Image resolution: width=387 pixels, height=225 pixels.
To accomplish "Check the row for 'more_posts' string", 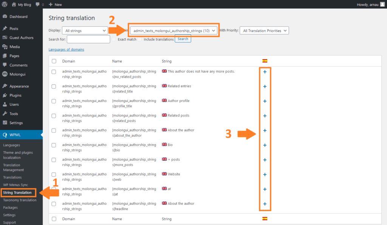I will [x=54, y=160].
